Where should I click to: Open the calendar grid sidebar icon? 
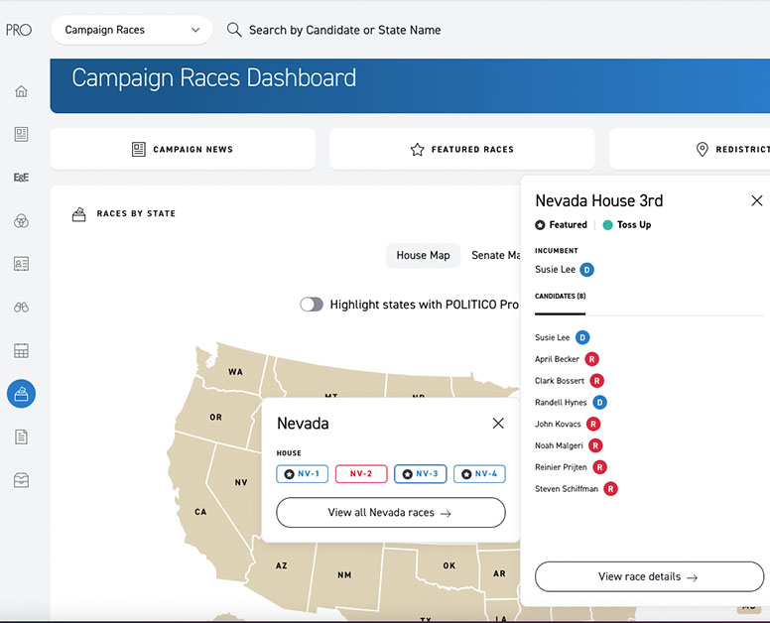click(x=21, y=350)
